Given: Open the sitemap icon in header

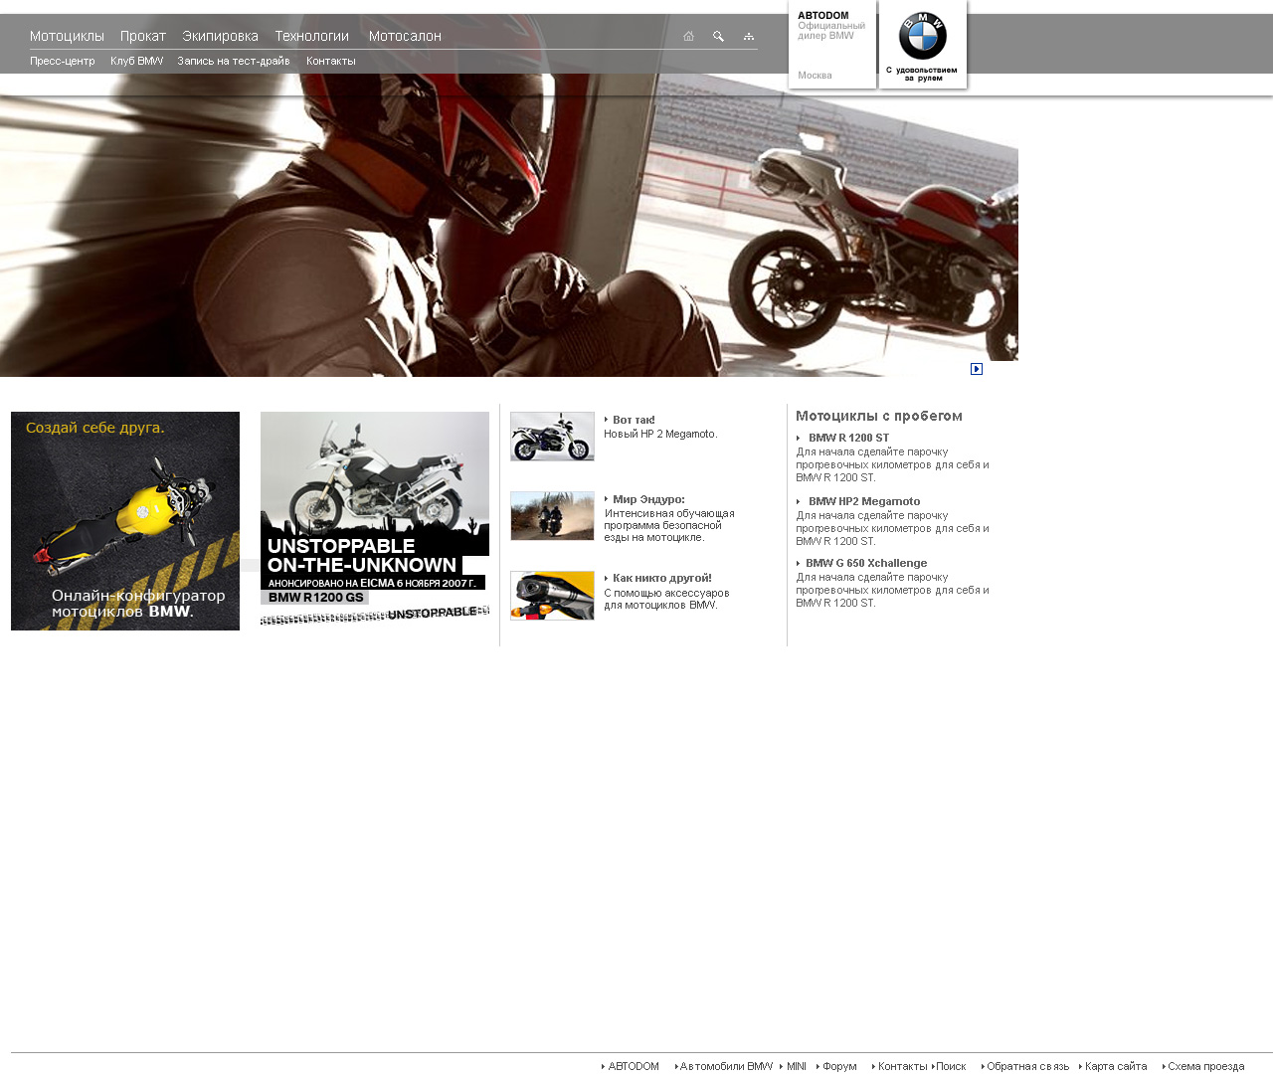Looking at the screenshot, I should click(749, 36).
